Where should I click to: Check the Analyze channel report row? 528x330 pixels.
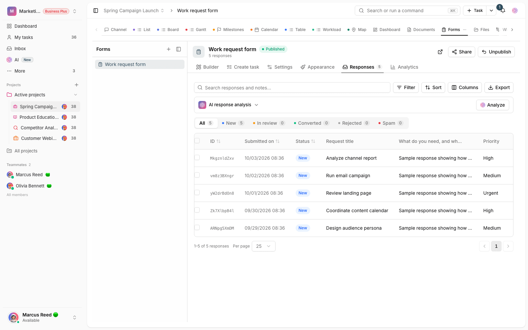(x=197, y=157)
